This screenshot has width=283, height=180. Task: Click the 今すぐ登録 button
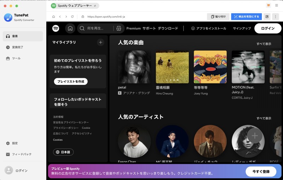tap(261, 172)
